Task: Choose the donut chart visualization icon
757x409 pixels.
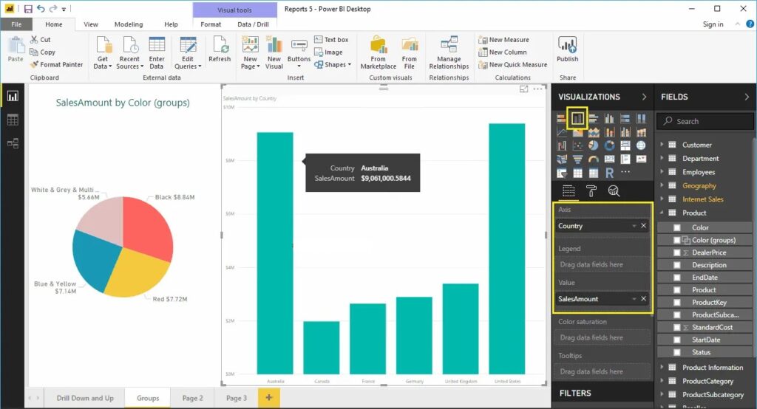Action: [x=609, y=145]
